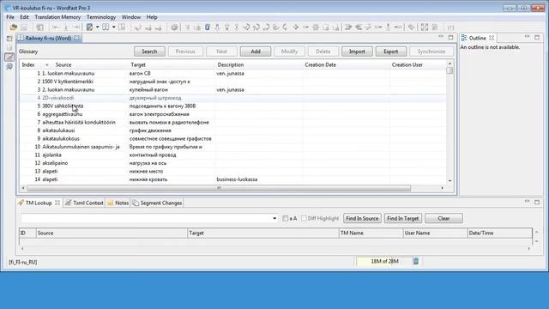
Task: Select the row '1500 V kytkentämerkki'
Action: [x=232, y=82]
